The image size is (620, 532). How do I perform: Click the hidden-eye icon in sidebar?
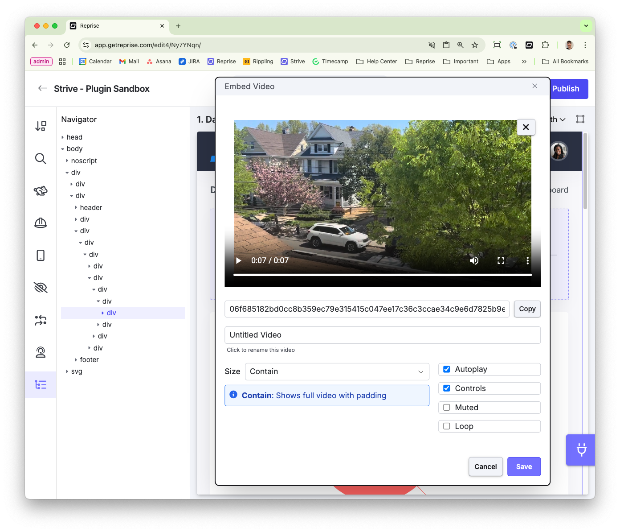pos(41,288)
